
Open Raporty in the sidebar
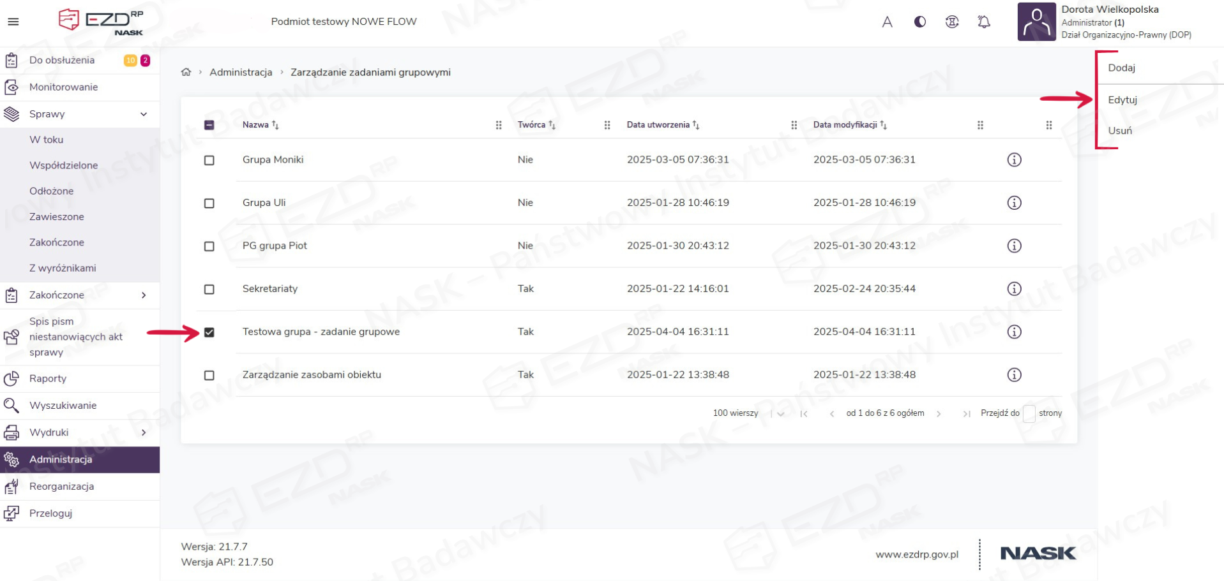[x=48, y=378]
